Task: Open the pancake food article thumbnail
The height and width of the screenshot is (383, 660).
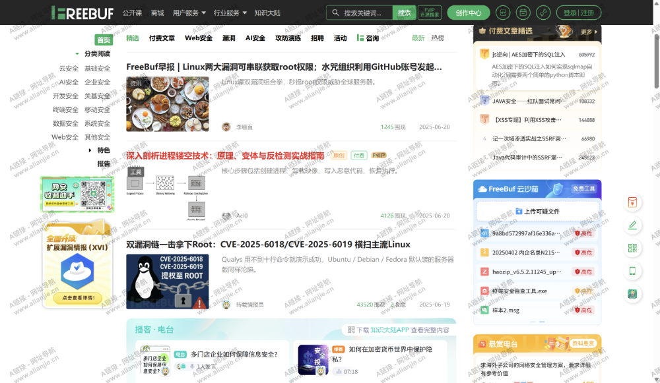Action: (168, 104)
